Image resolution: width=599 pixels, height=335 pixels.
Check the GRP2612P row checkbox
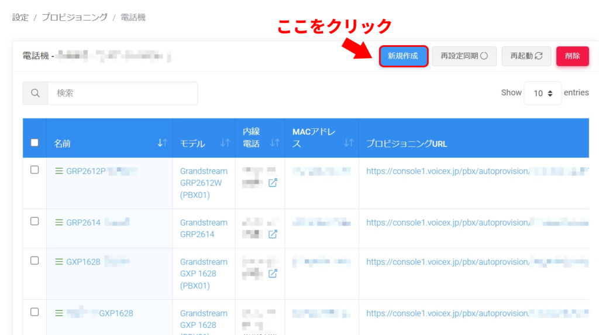(35, 170)
